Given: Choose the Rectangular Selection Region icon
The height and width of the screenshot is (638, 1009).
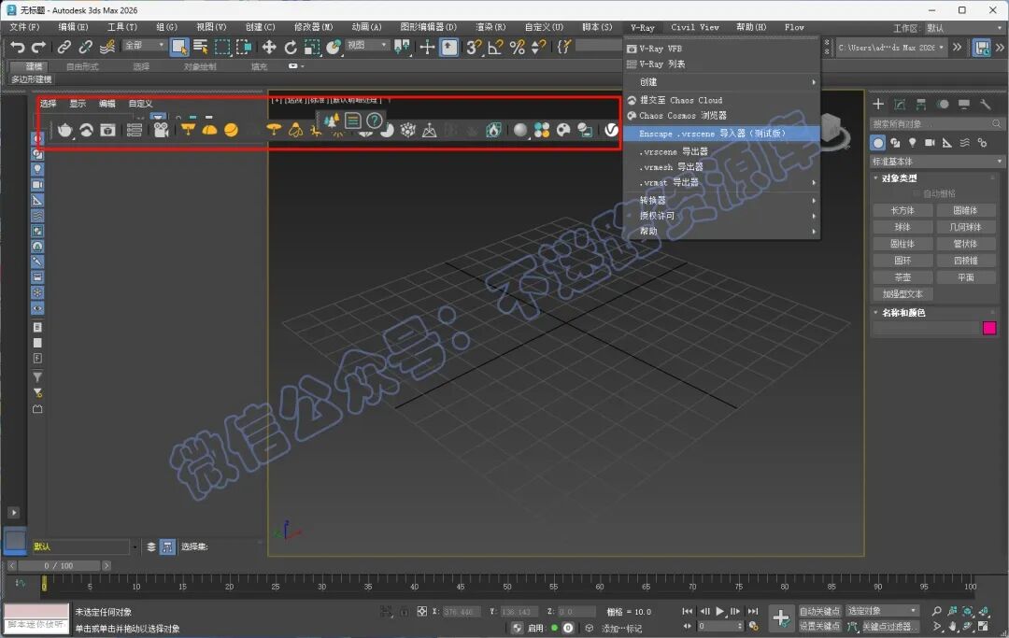Looking at the screenshot, I should tap(222, 47).
